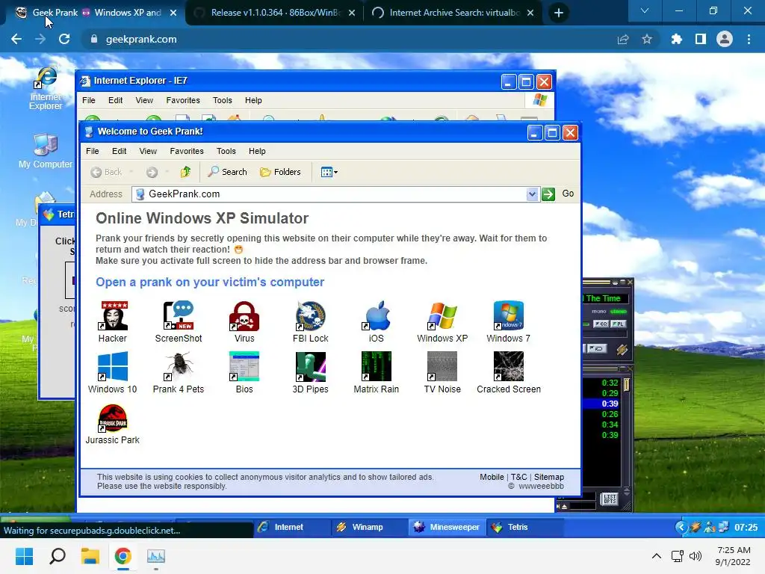This screenshot has width=765, height=574.
Task: Show hidden Windows 11 tray icons
Action: click(x=657, y=556)
